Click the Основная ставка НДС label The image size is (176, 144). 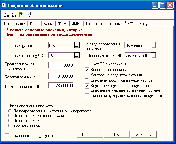point(24,56)
